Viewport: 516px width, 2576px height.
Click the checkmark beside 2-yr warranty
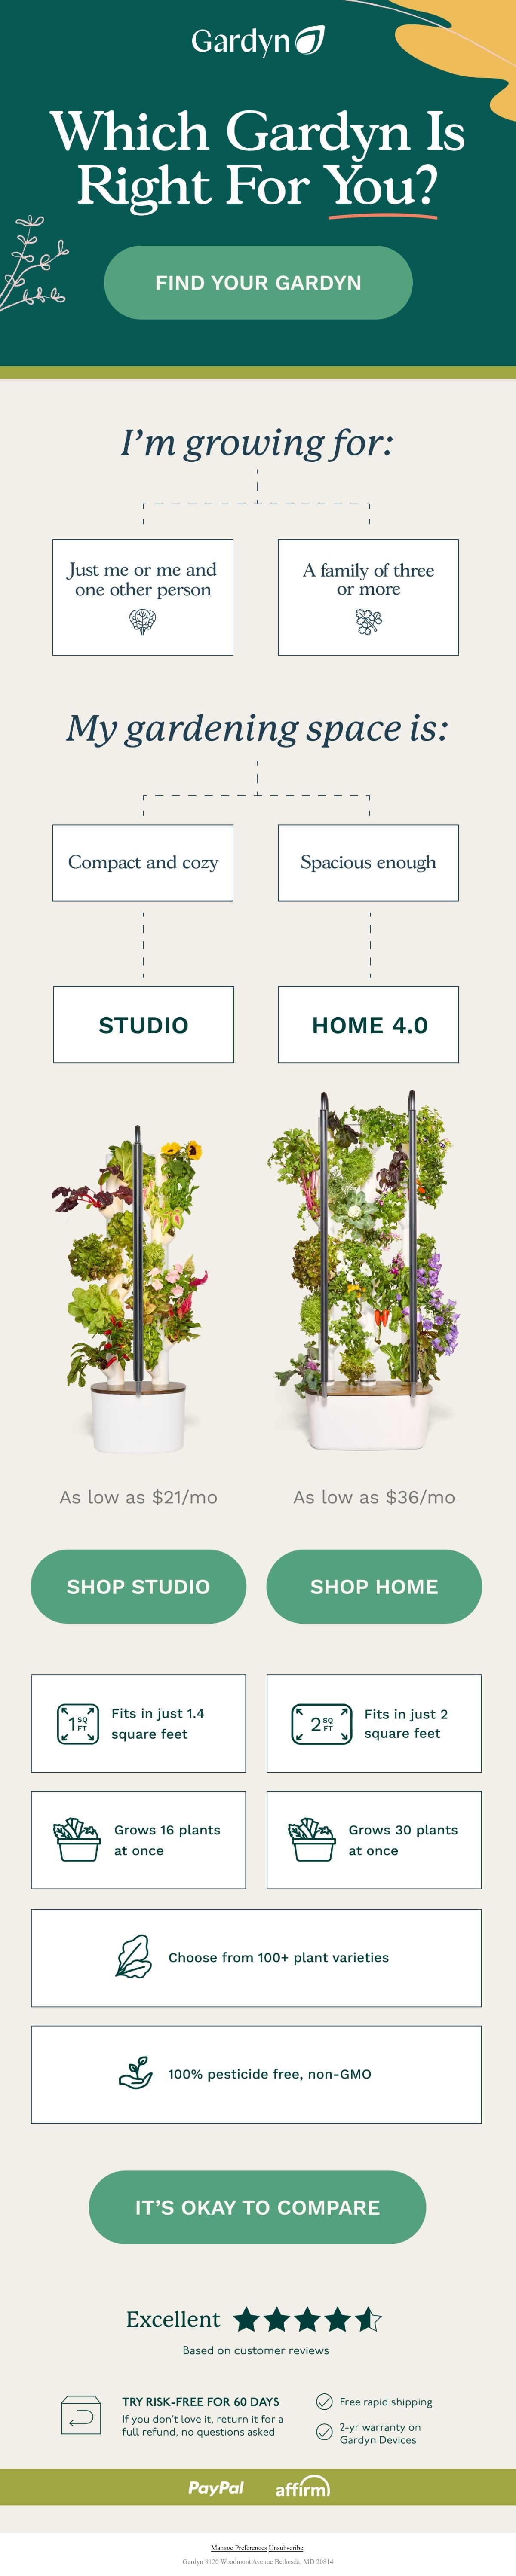click(324, 2432)
